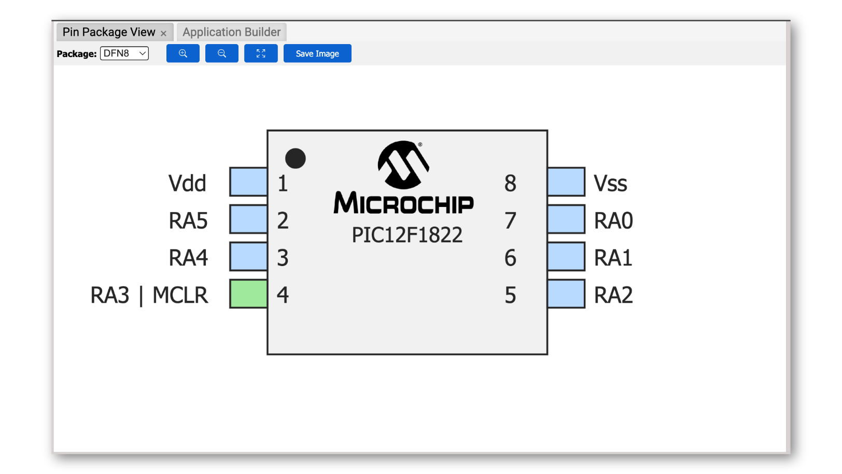Click the RA5 pin label

pos(188,220)
